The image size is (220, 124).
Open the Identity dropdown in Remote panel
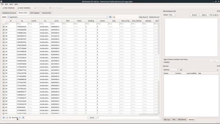click(x=174, y=70)
